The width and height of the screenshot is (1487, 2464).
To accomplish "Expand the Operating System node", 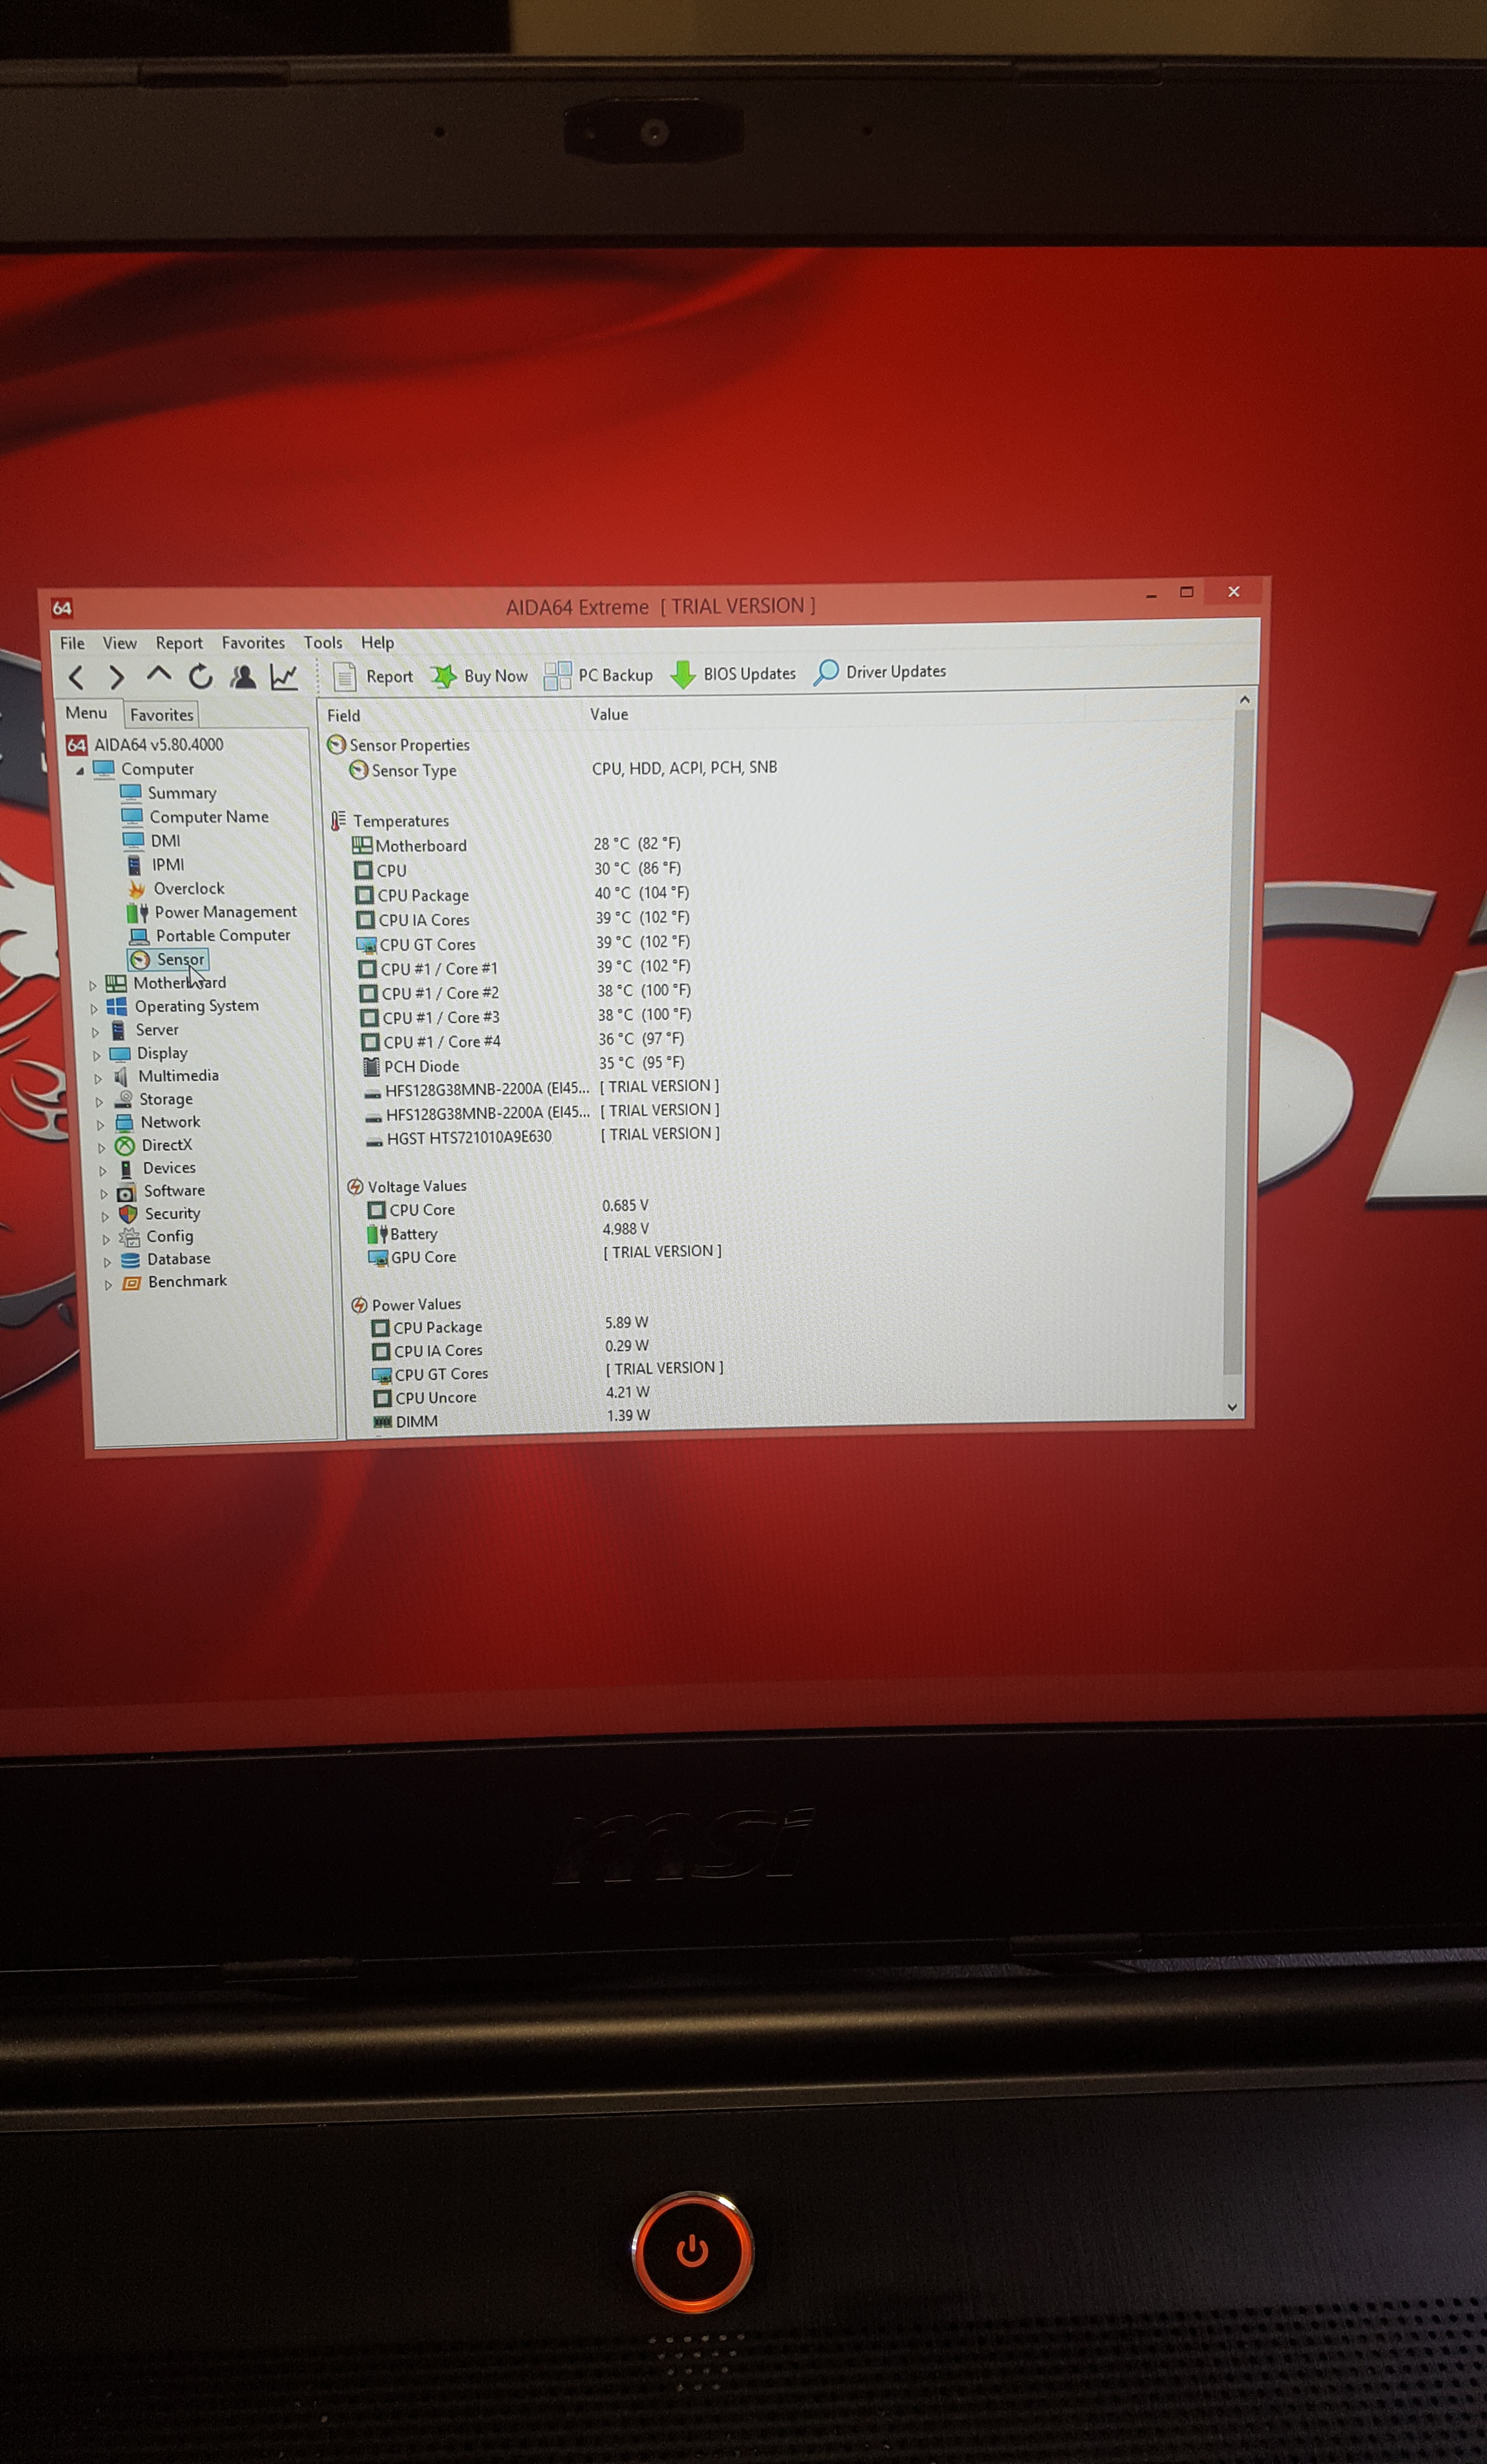I will click(x=94, y=1009).
